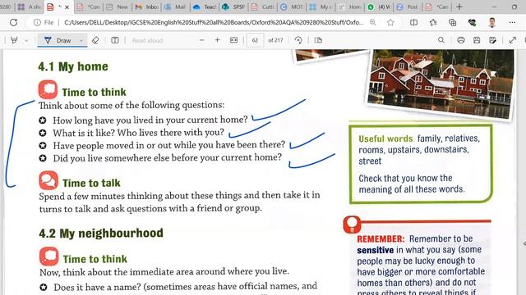Save the PDF document
Image resolution: width=526 pixels, height=295 pixels.
pyautogui.click(x=477, y=40)
